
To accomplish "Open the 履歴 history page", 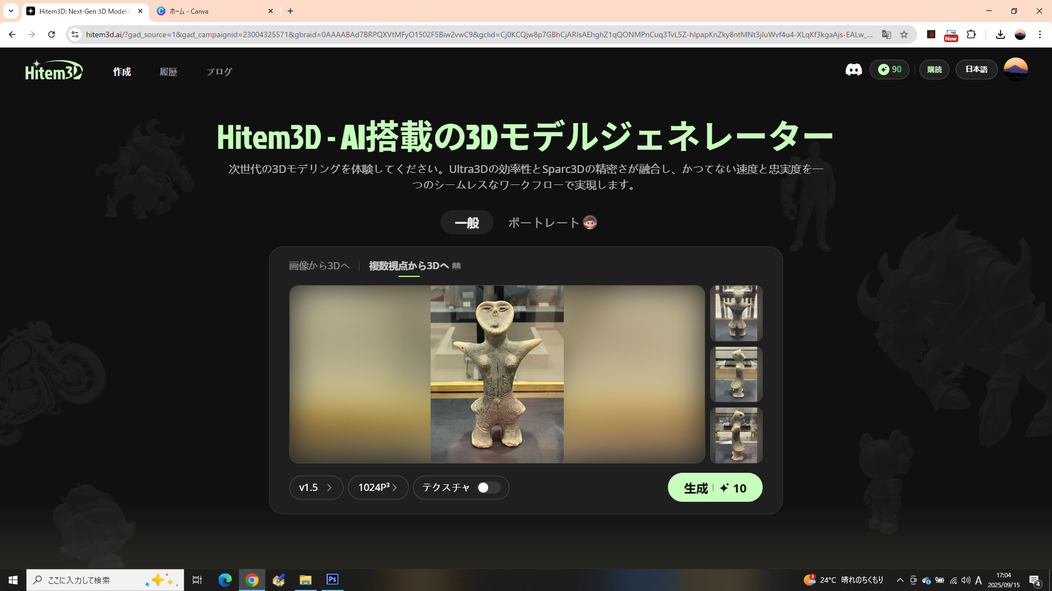I will (168, 72).
